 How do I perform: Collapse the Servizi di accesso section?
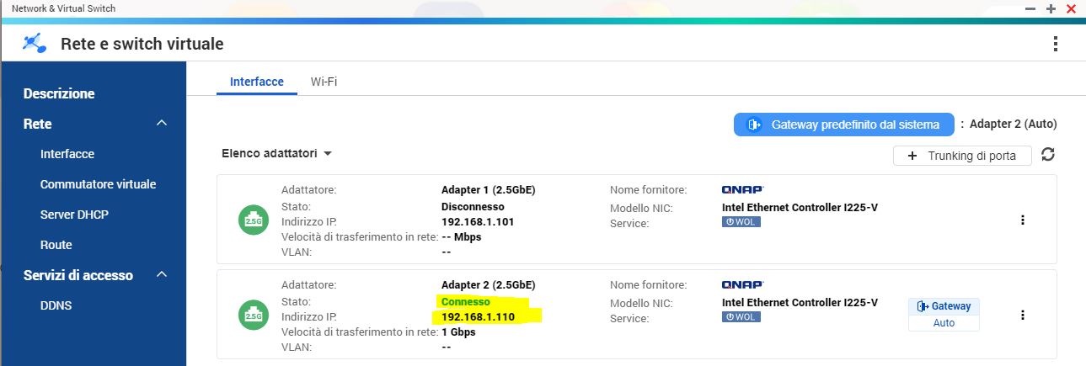click(x=162, y=275)
